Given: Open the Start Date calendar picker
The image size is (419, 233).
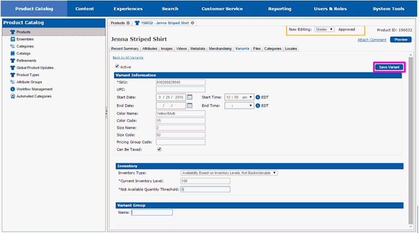Looking at the screenshot, I should (190, 97).
